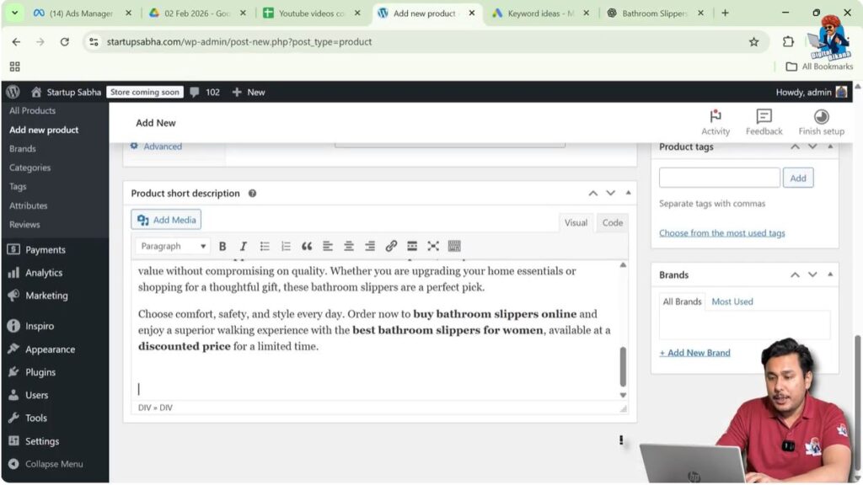The image size is (863, 485).
Task: Apply italic formatting in the editor
Action: [244, 246]
